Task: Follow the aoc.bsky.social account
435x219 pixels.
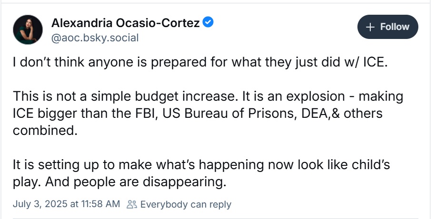Action: point(387,27)
